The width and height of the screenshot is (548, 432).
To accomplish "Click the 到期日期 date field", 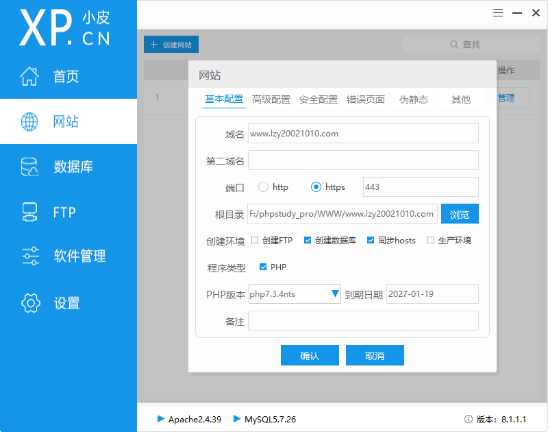I will [432, 294].
